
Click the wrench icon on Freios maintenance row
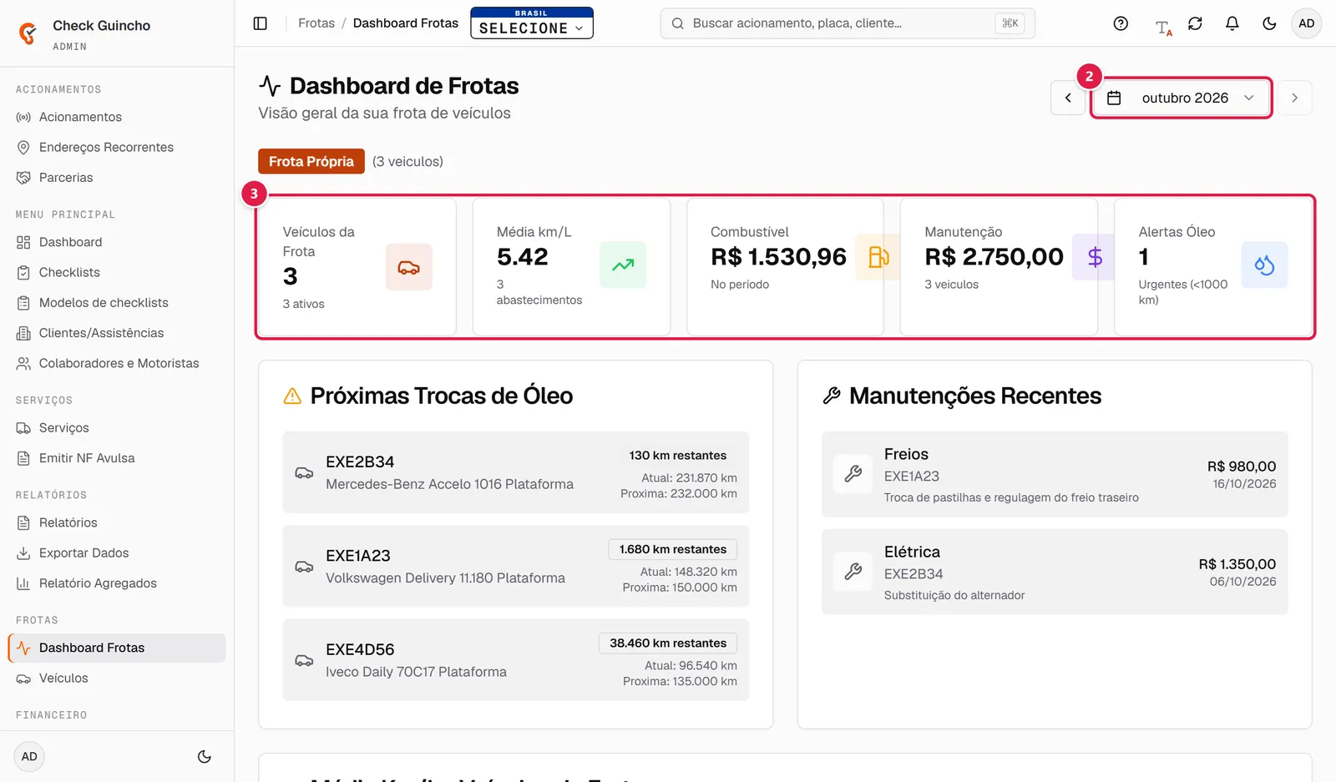(853, 474)
